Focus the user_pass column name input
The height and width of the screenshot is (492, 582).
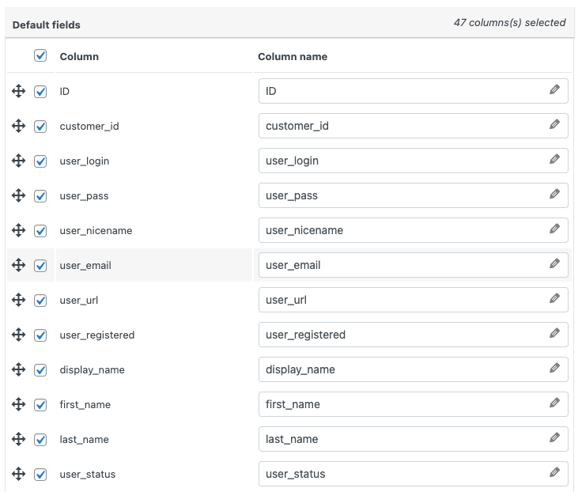[x=413, y=195]
